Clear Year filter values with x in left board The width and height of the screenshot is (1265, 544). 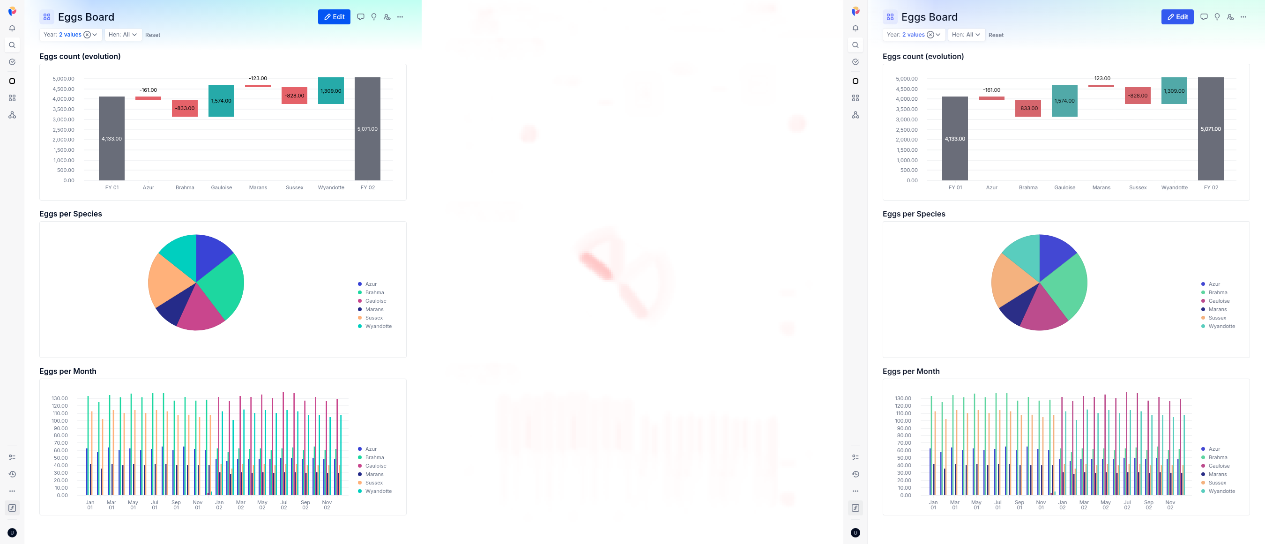pos(87,34)
